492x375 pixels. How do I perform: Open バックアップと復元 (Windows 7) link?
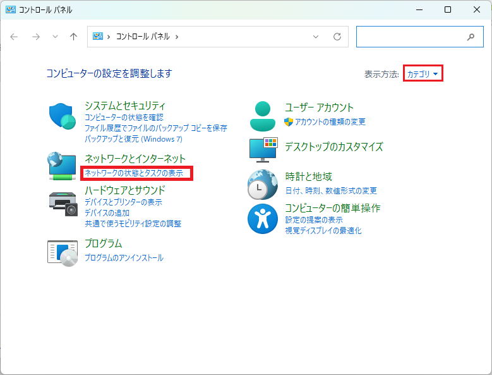(x=133, y=138)
